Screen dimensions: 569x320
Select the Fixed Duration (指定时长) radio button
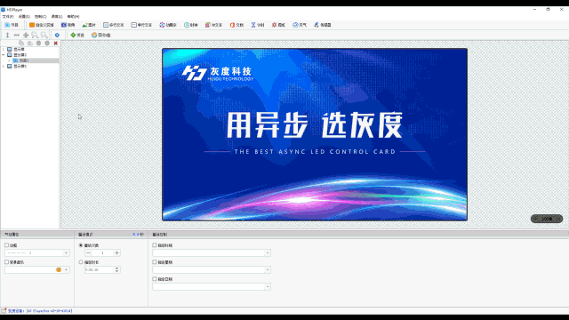[x=81, y=262]
